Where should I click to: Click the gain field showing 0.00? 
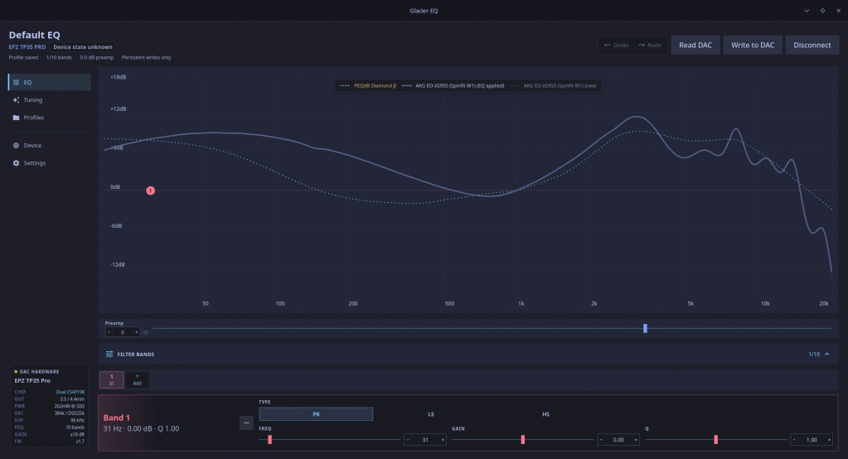click(x=618, y=440)
